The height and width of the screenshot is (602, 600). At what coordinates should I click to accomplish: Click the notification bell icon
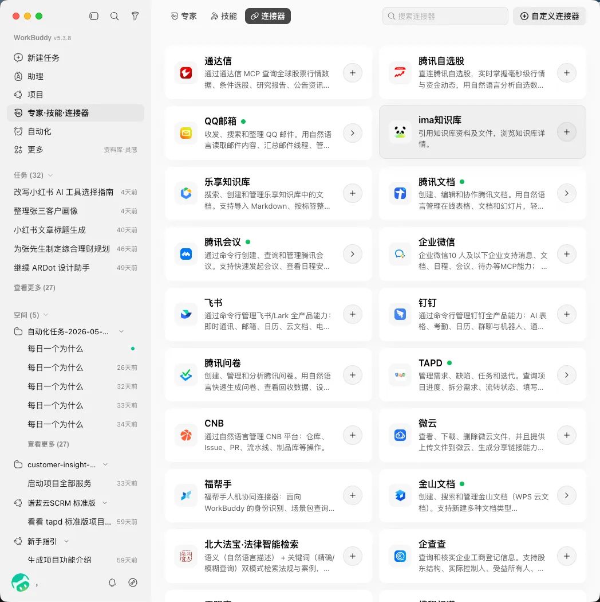click(x=112, y=583)
